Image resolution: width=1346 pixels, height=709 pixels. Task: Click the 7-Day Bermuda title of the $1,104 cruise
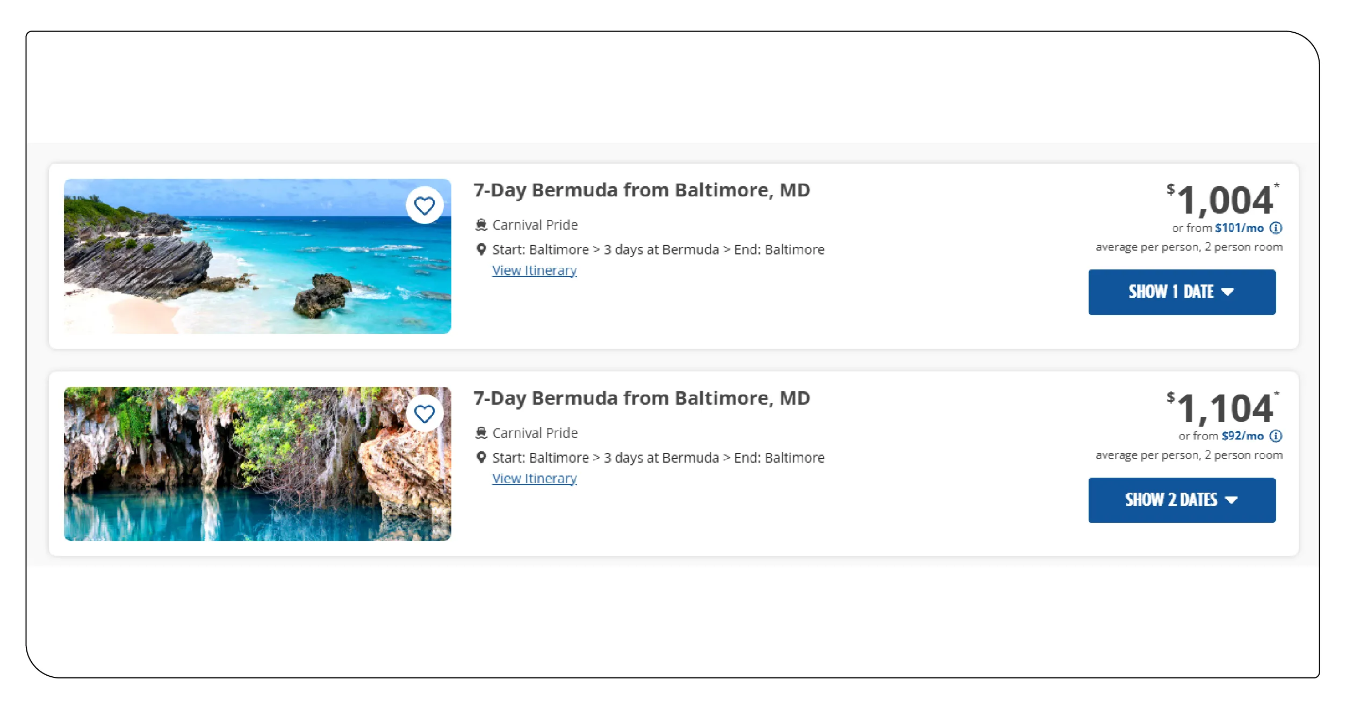(642, 398)
